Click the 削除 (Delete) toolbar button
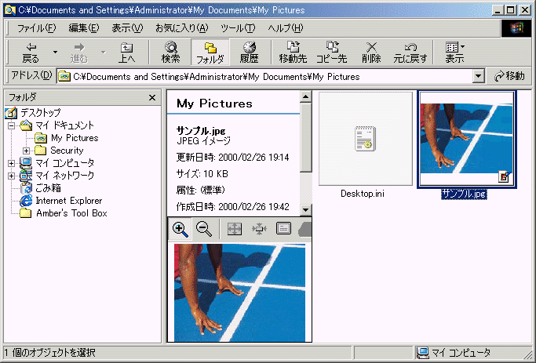The height and width of the screenshot is (363, 536). (371, 53)
